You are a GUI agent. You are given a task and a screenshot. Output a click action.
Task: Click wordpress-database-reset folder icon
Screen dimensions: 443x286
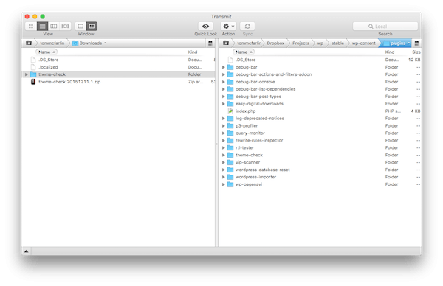[230, 170]
